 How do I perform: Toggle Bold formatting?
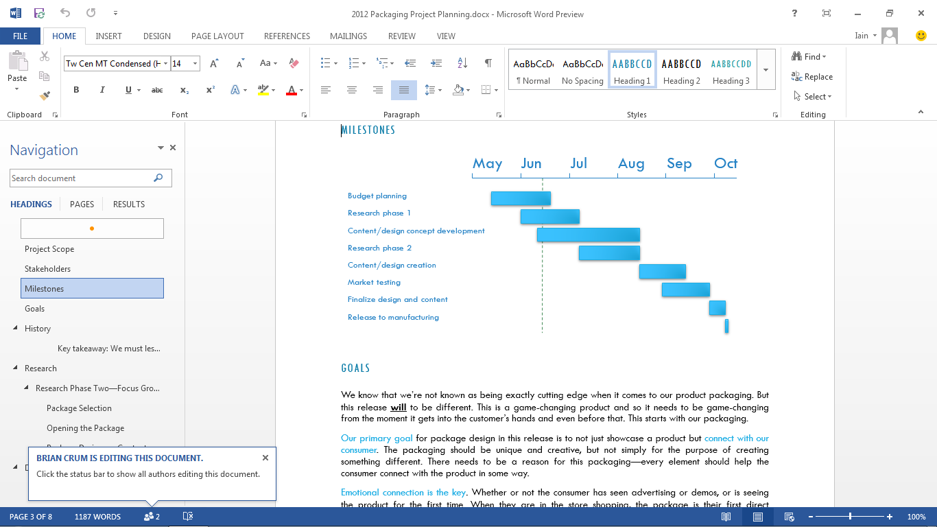click(x=76, y=90)
